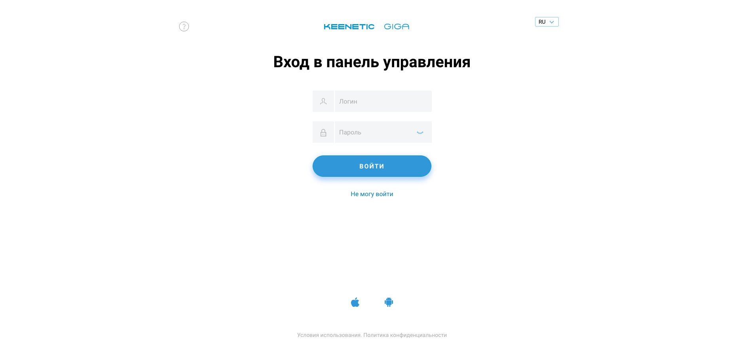Open "Условия использования" link
The height and width of the screenshot is (348, 744).
click(x=329, y=335)
